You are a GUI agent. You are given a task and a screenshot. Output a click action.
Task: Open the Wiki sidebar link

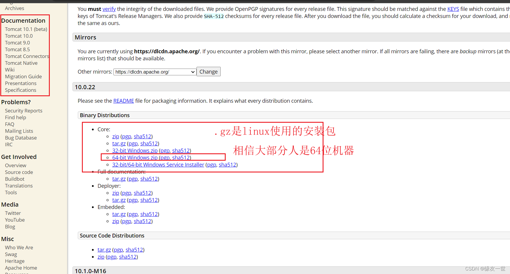click(x=10, y=70)
